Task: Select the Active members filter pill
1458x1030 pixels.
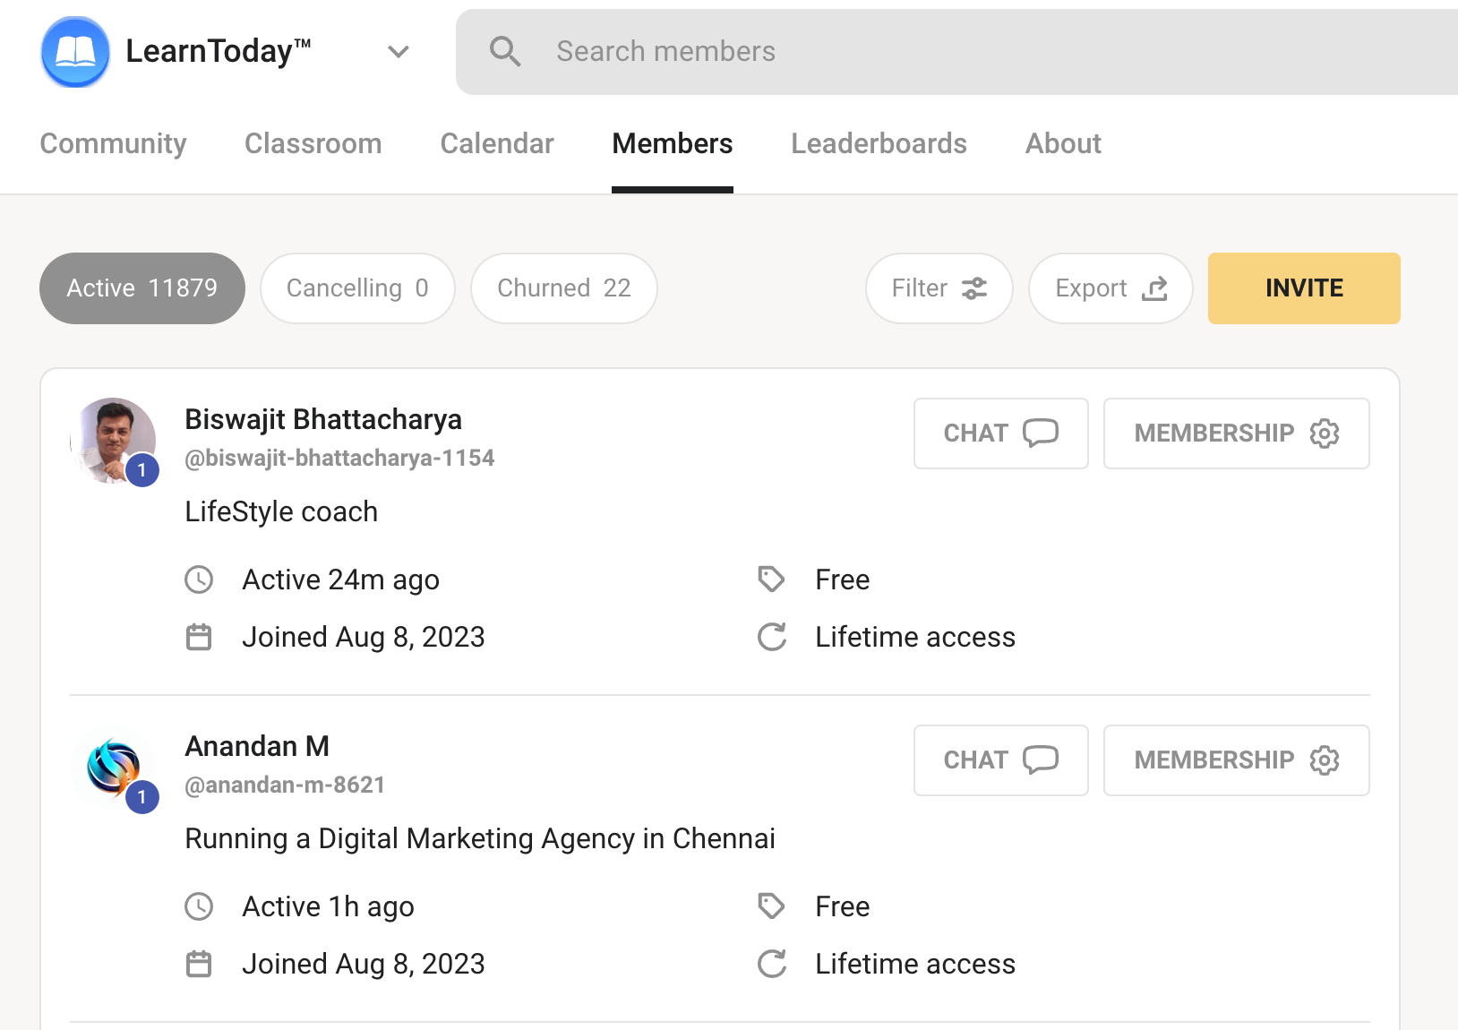Action: coord(142,288)
